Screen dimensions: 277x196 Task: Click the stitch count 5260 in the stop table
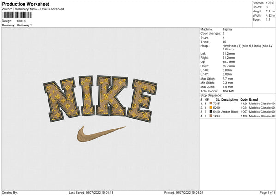(x=217, y=108)
